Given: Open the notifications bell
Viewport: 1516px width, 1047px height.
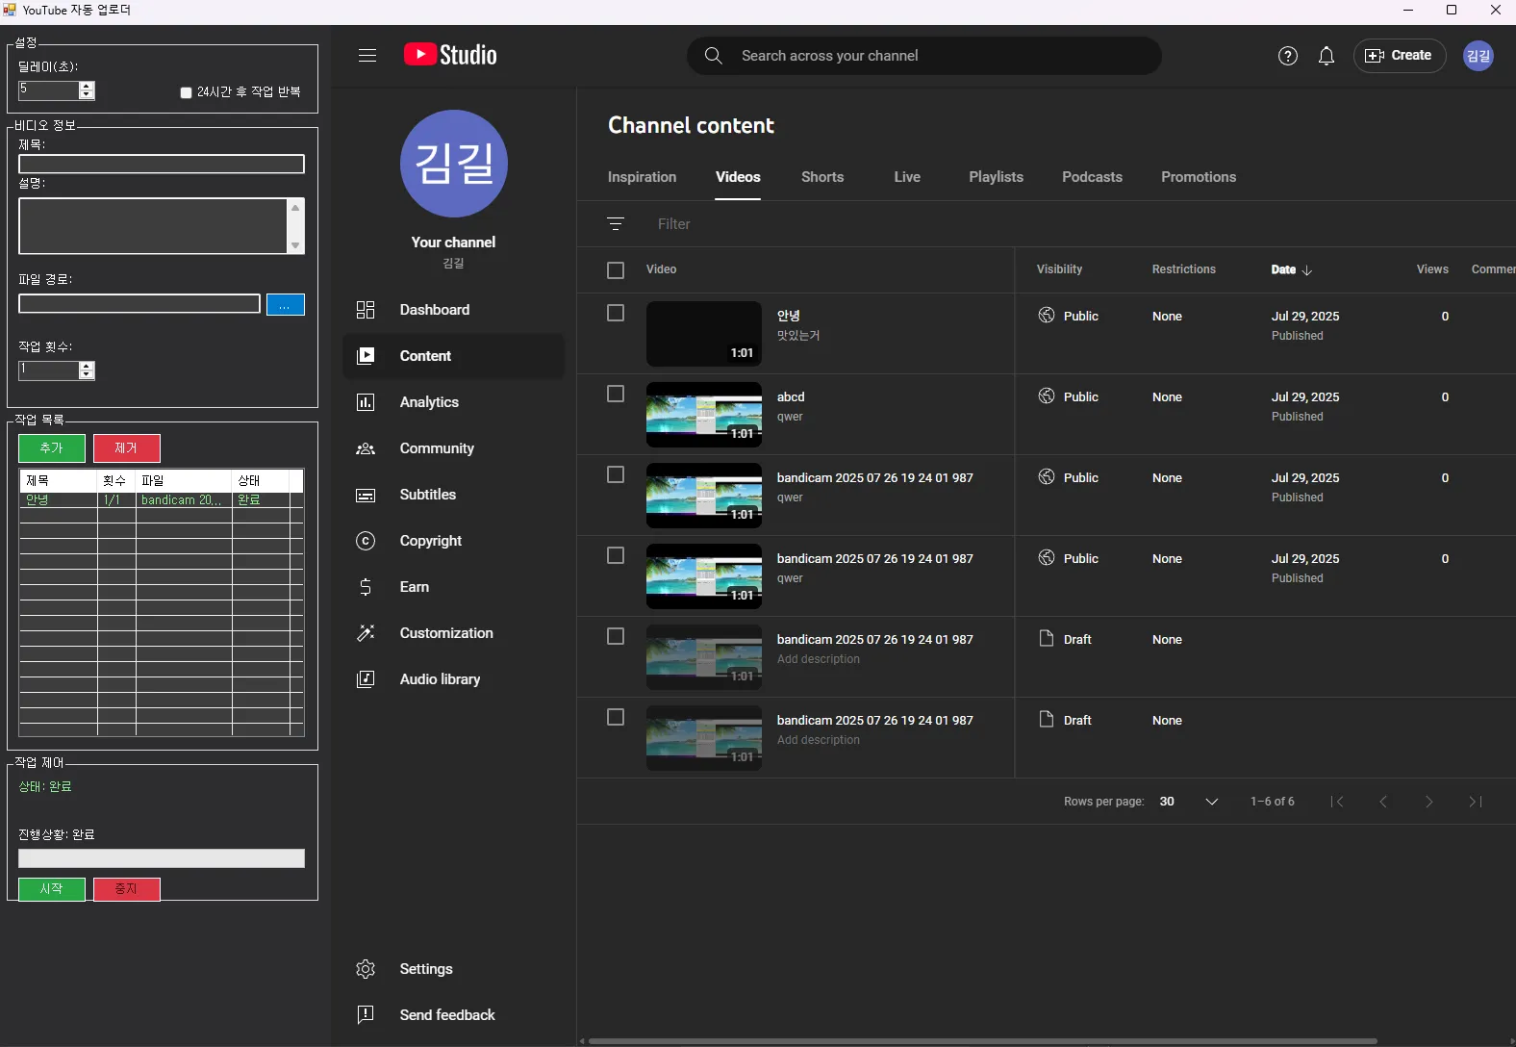Looking at the screenshot, I should click(1326, 56).
